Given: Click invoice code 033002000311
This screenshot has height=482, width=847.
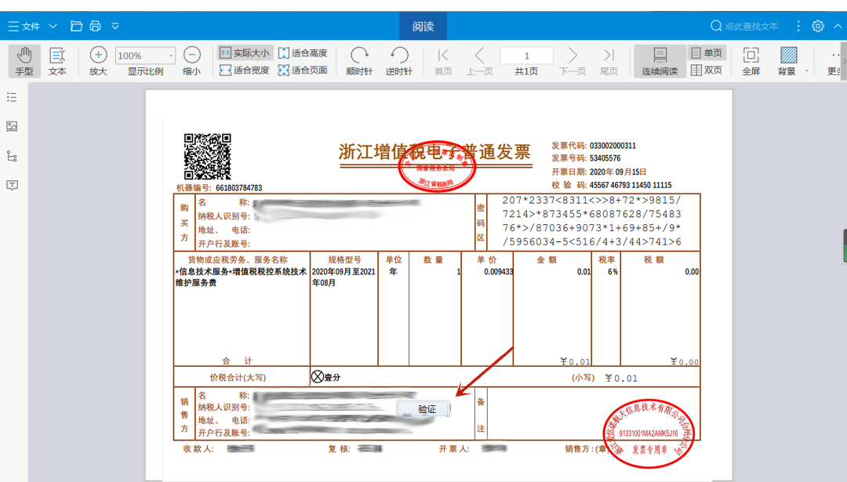Looking at the screenshot, I should [613, 146].
